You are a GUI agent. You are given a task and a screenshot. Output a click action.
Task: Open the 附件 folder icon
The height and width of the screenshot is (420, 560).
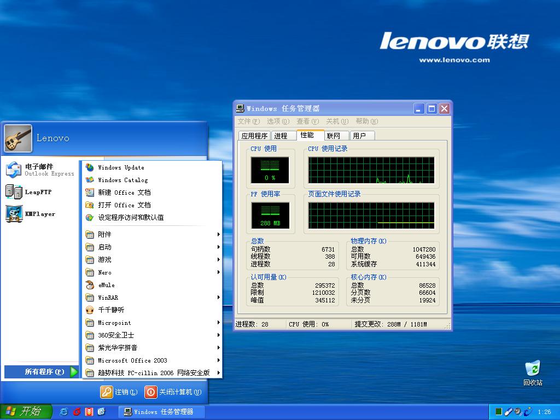coord(90,235)
